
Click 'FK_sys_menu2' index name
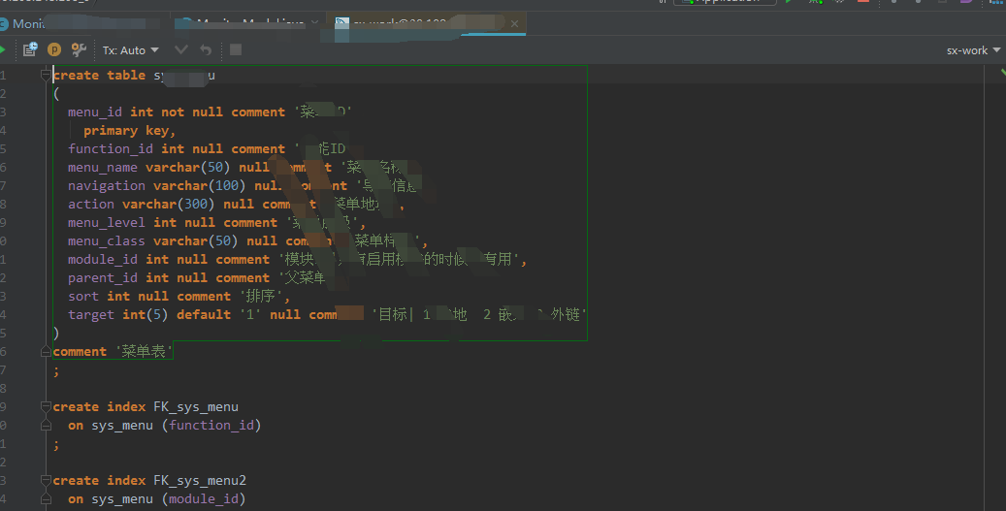click(200, 480)
